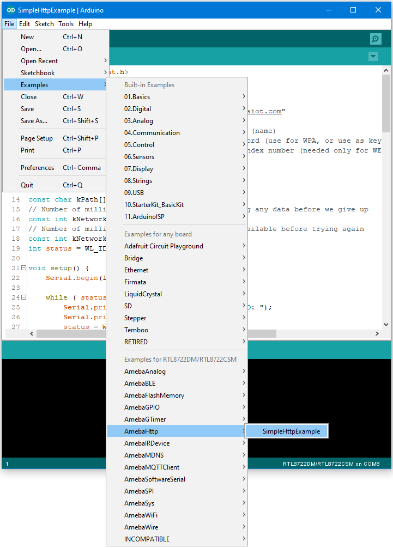The image size is (393, 548).
Task: Expand the Bridge examples submenu
Action: tap(177, 258)
